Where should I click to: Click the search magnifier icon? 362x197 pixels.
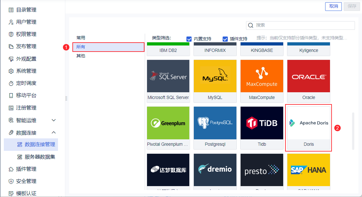(251, 25)
